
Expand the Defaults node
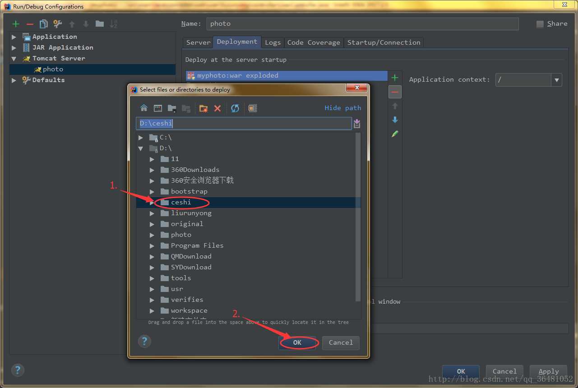pos(14,80)
